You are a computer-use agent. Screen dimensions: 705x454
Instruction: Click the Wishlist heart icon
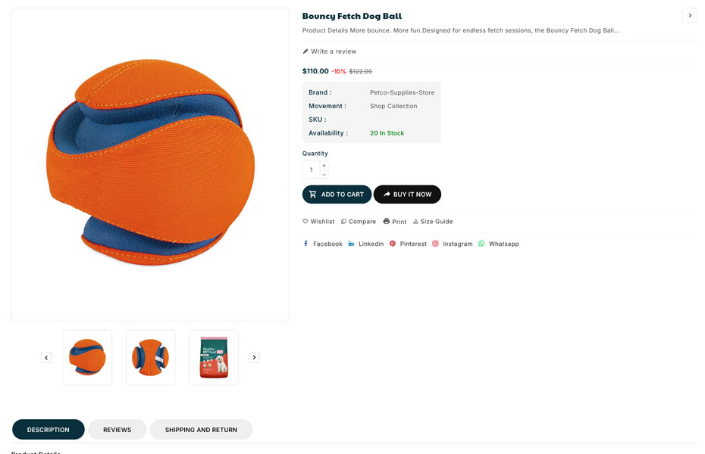[305, 222]
